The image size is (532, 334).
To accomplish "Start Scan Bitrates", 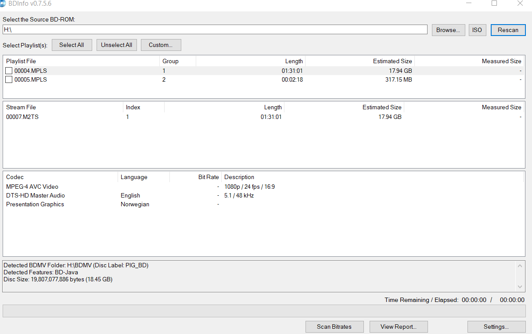I will pos(334,327).
